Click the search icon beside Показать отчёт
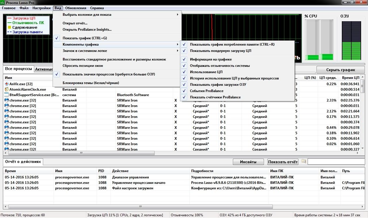This screenshot has width=368, height=218. (304, 161)
